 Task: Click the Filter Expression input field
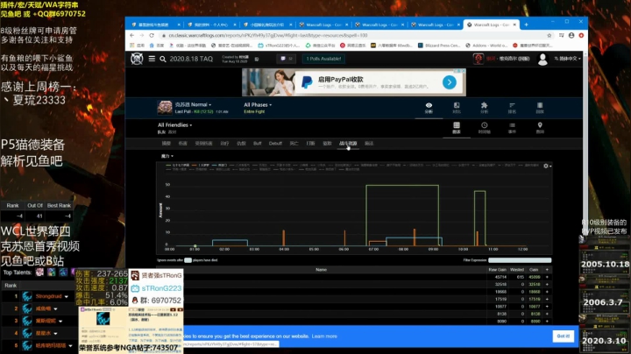(520, 260)
